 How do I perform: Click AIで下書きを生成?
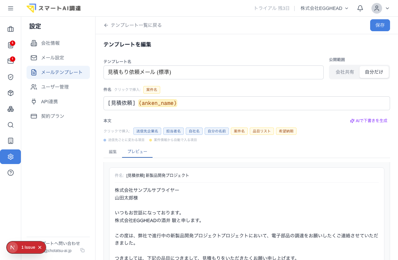click(x=368, y=121)
